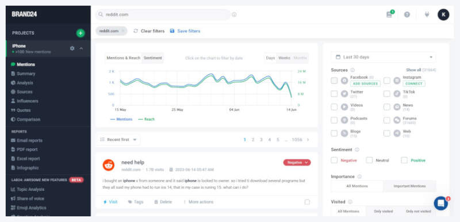The height and width of the screenshot is (222, 460).
Task: Open the help question mark icon
Action: pyautogui.click(x=407, y=14)
